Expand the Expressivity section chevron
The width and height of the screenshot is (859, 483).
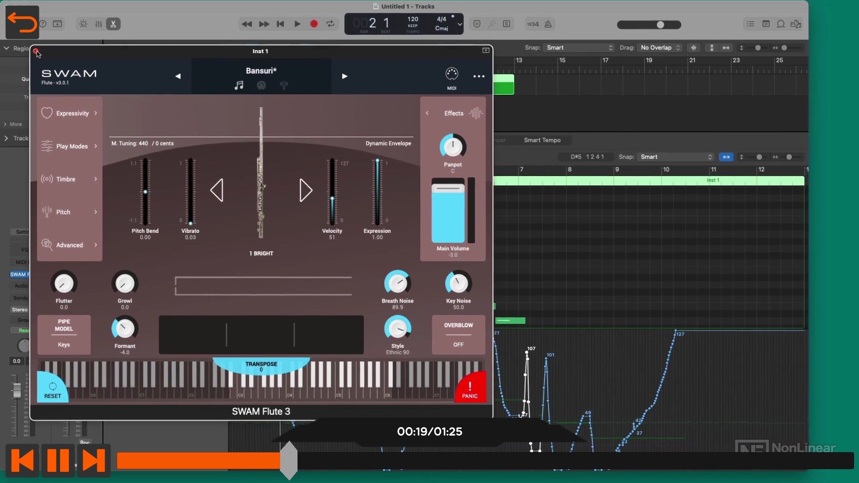point(96,113)
